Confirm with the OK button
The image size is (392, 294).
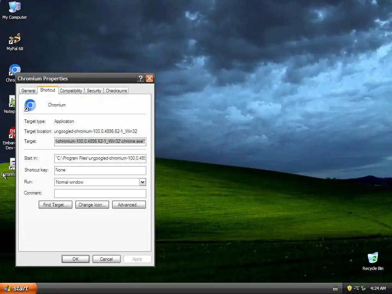75,259
